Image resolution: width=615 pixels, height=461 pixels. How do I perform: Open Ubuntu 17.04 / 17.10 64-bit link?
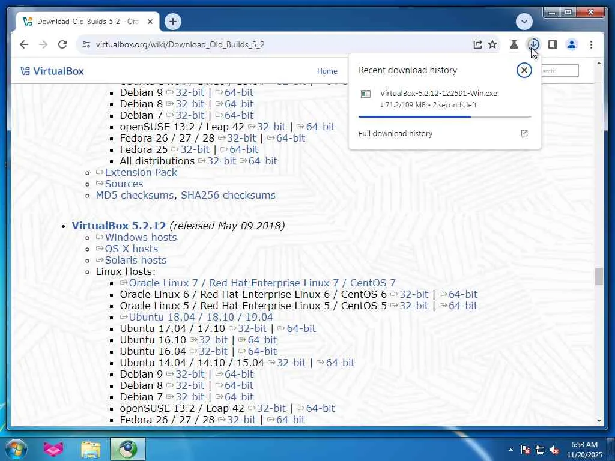301,328
